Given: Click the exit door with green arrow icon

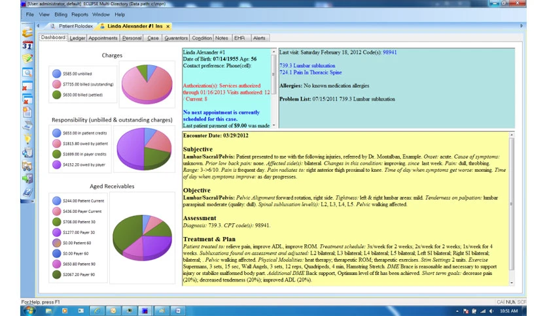Looking at the screenshot, I should (27, 179).
